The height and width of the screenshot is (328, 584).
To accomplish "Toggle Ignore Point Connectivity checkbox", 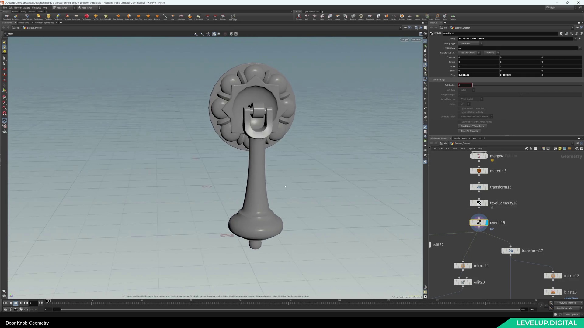I will point(460,108).
